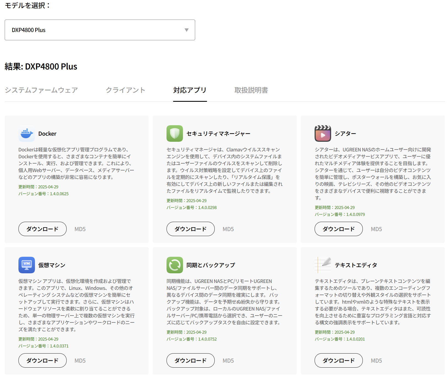Download the テキストエディタ app
The width and height of the screenshot is (447, 377).
(x=339, y=360)
